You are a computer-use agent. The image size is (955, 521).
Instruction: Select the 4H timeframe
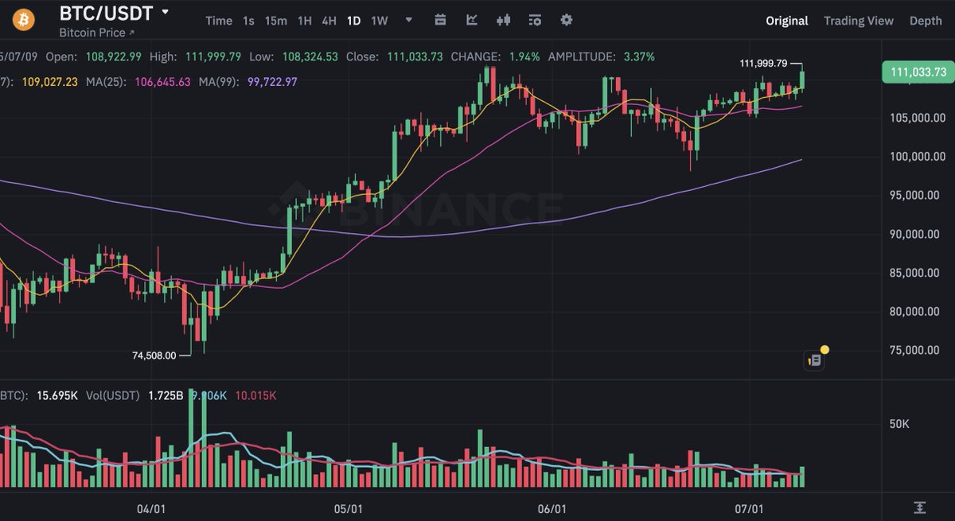(x=329, y=21)
